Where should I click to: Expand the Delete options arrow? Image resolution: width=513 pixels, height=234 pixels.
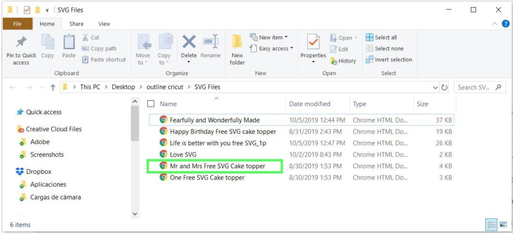[x=189, y=62]
